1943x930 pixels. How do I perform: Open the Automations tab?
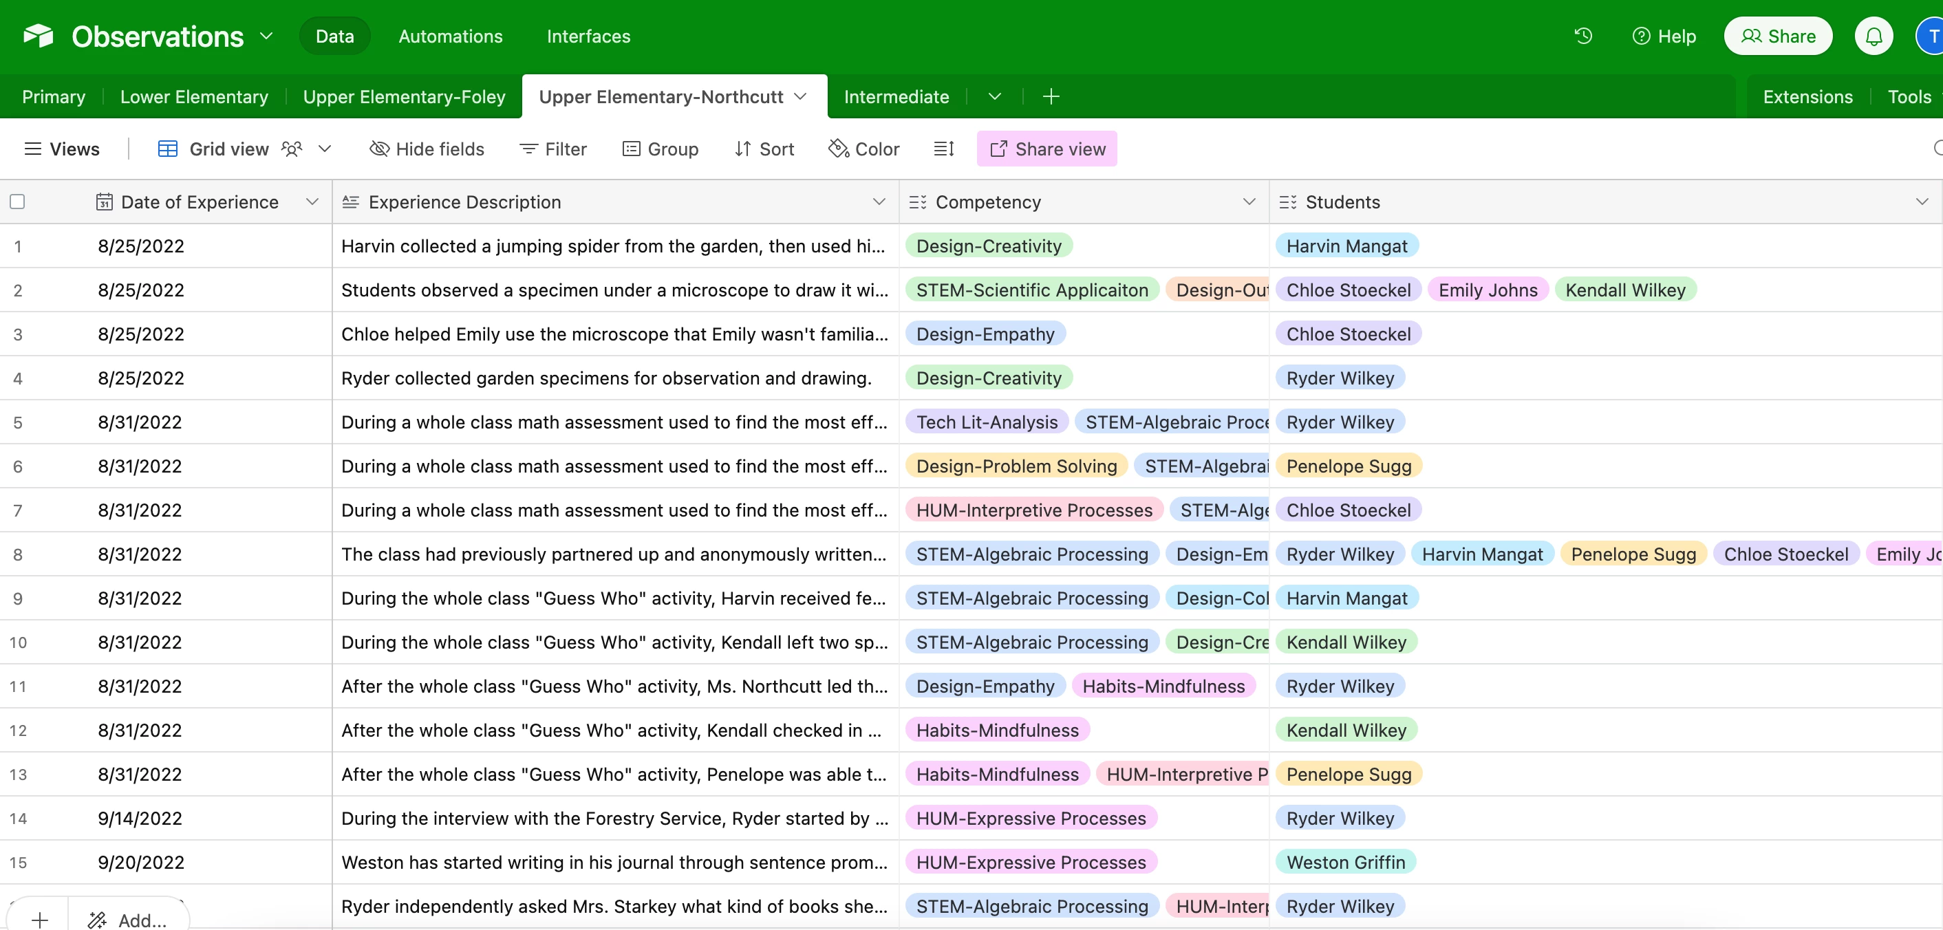click(x=450, y=36)
